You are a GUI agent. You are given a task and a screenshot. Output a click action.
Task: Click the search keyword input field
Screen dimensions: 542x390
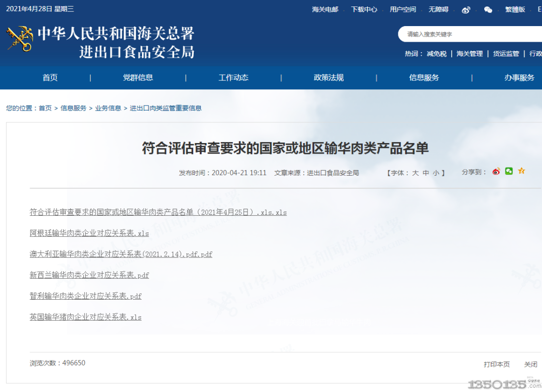[472, 34]
